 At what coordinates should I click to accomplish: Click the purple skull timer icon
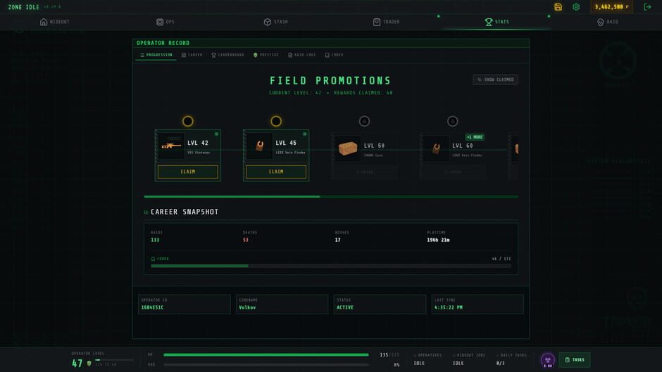548,360
